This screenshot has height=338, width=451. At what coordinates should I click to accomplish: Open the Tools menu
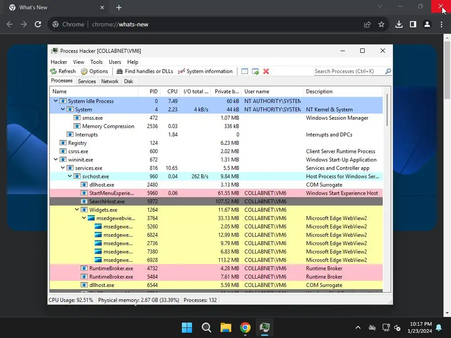point(96,62)
